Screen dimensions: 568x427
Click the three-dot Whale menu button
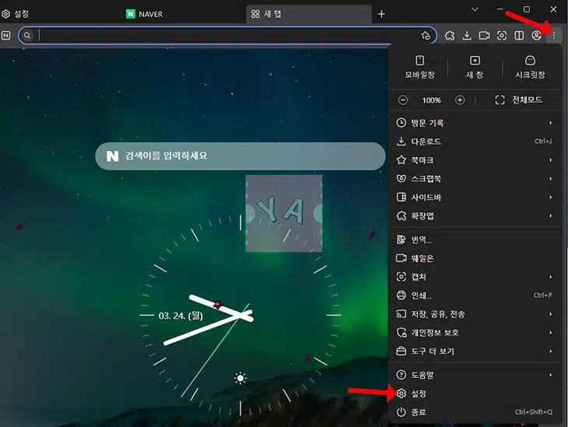click(553, 35)
